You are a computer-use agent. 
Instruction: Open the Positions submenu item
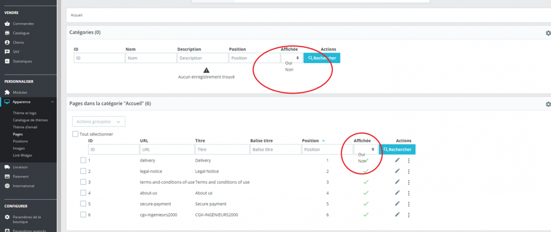(x=20, y=141)
